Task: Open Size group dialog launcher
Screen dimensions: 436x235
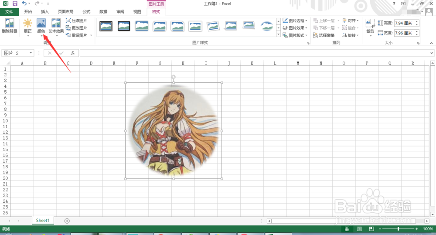Action: pos(418,43)
